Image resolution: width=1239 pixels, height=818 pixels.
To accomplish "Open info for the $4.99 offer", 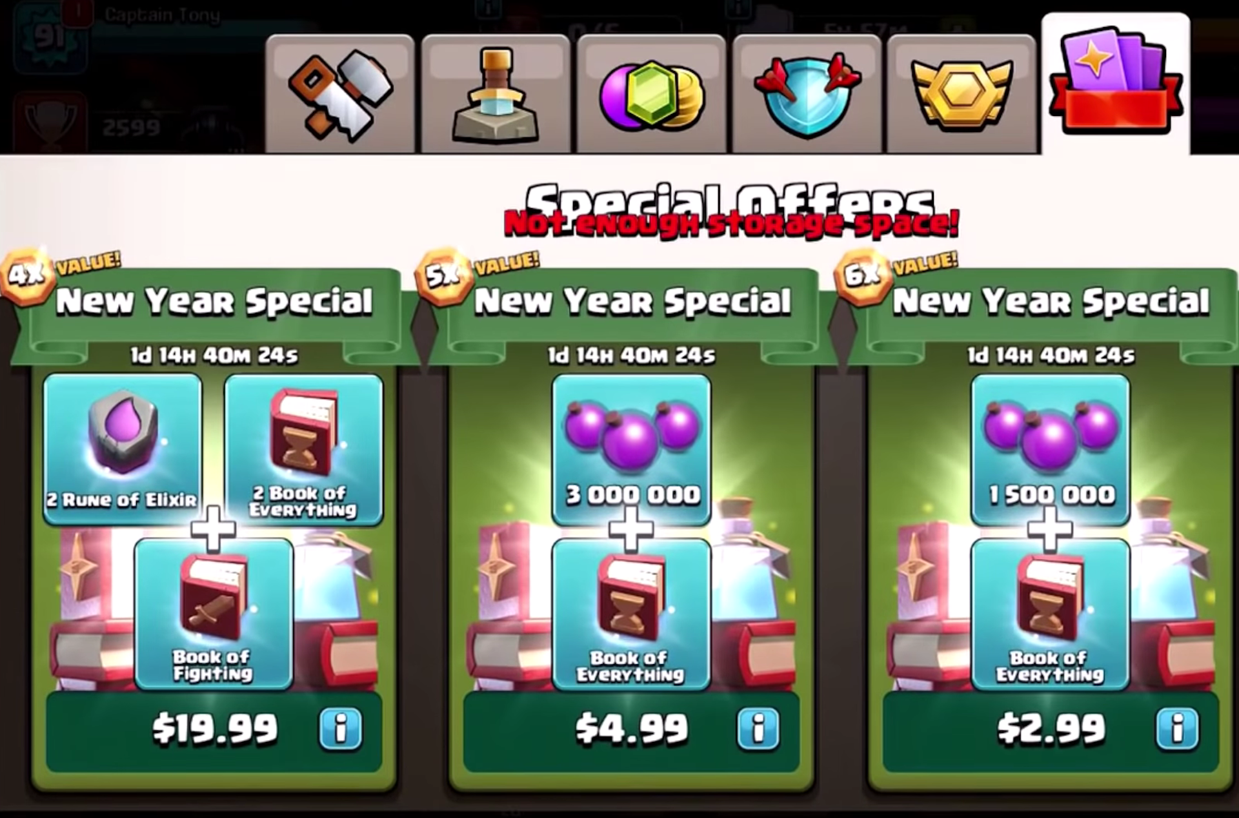I will pyautogui.click(x=758, y=729).
